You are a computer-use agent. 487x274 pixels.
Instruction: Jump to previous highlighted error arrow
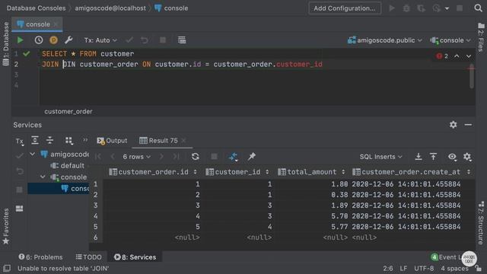(457, 56)
